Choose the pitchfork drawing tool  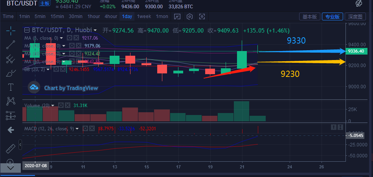coord(11,59)
